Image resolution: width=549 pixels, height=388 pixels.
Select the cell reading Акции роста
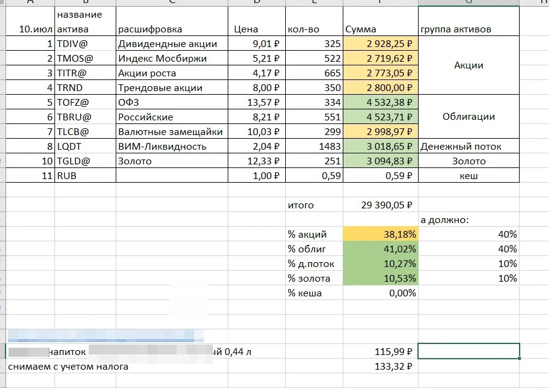172,73
